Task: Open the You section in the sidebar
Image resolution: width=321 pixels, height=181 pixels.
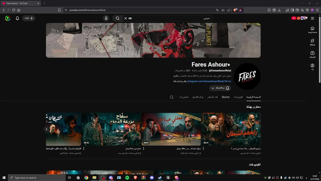Action: point(312,67)
